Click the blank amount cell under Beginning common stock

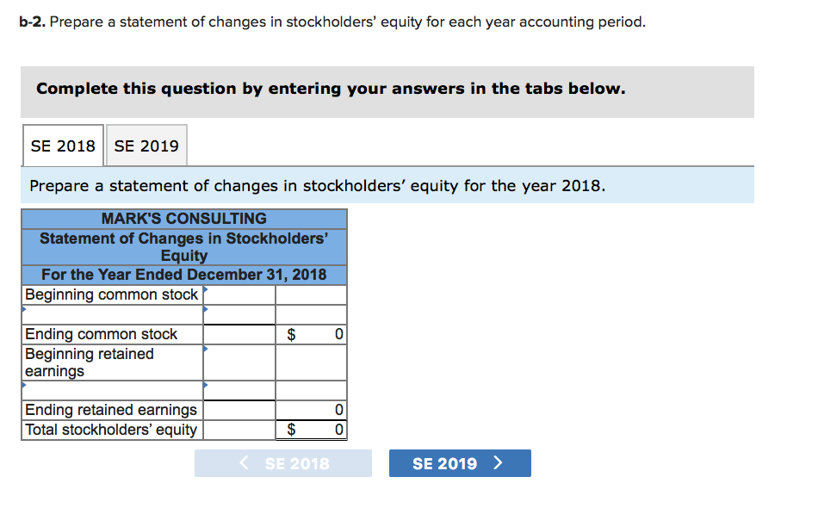239,313
